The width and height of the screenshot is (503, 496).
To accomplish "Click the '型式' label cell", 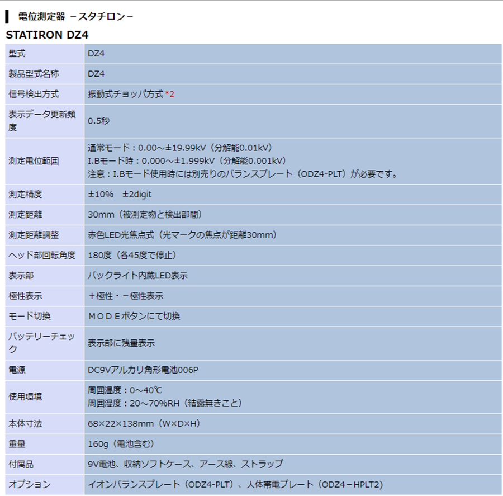I will (x=45, y=54).
